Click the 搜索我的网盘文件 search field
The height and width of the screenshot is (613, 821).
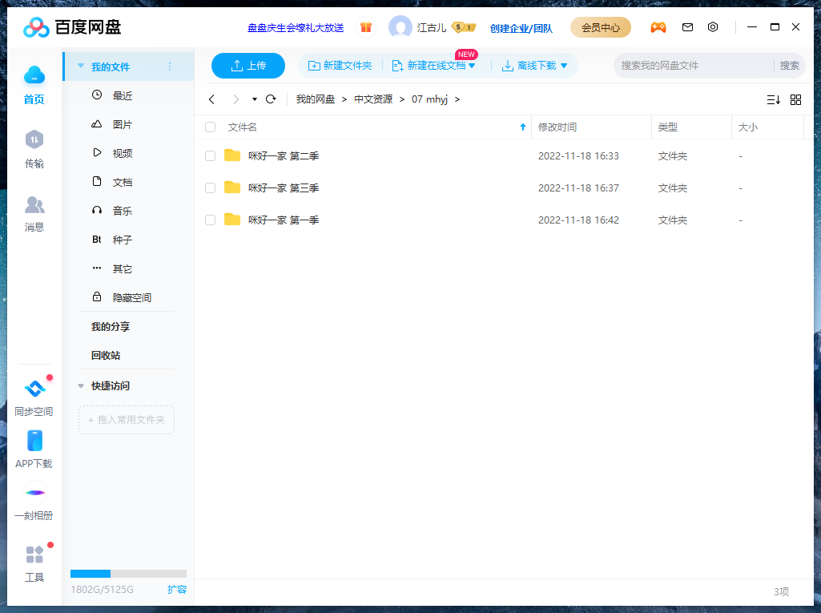(693, 66)
